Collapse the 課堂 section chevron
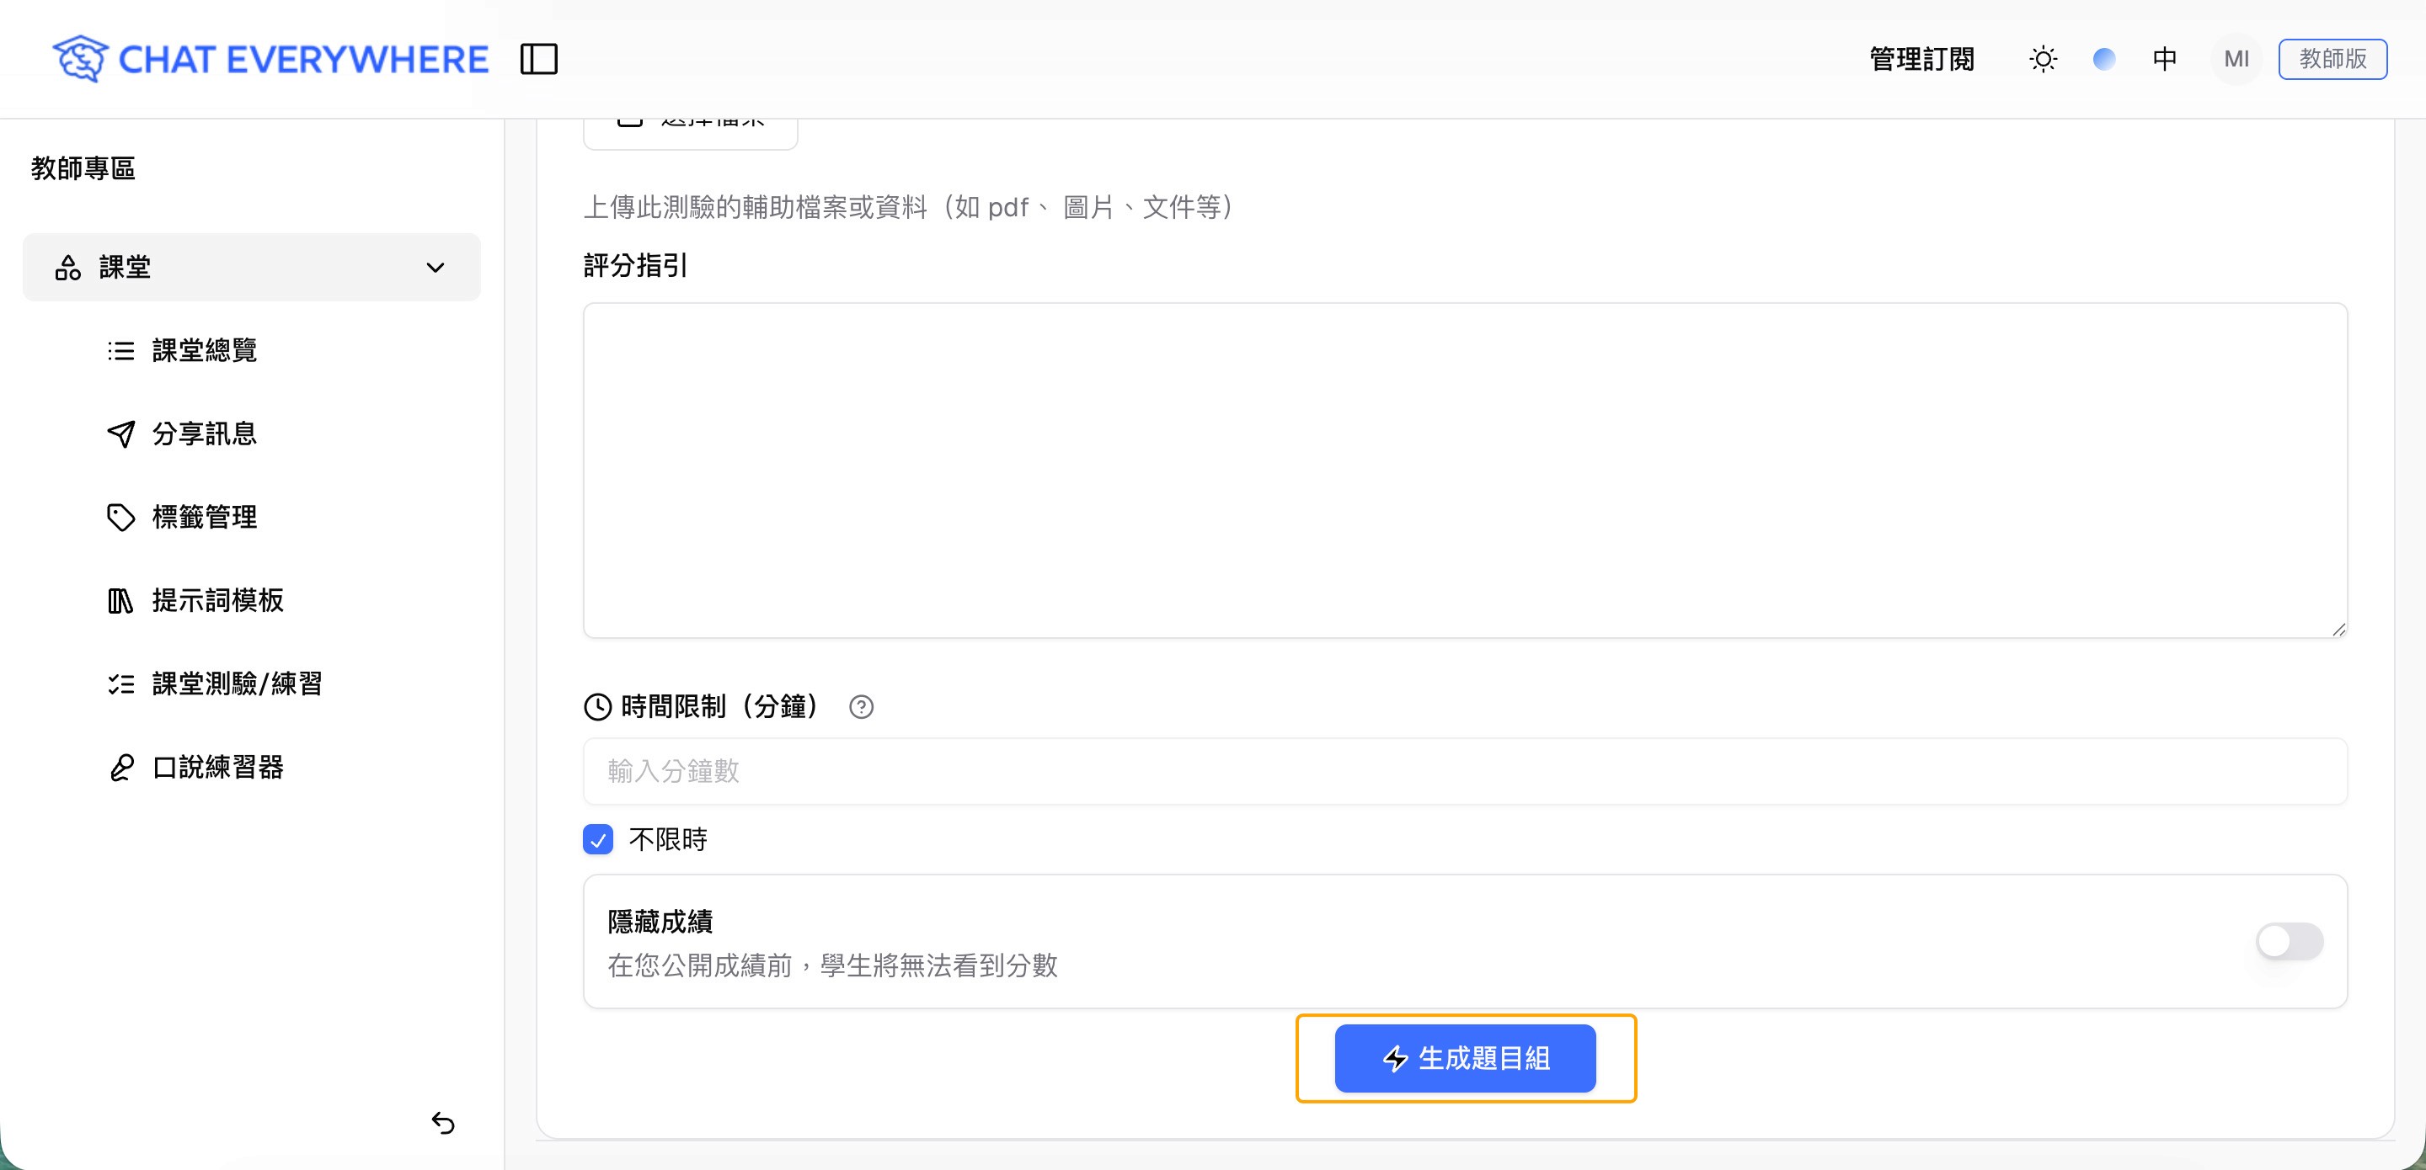Viewport: 2426px width, 1170px height. (x=434, y=268)
